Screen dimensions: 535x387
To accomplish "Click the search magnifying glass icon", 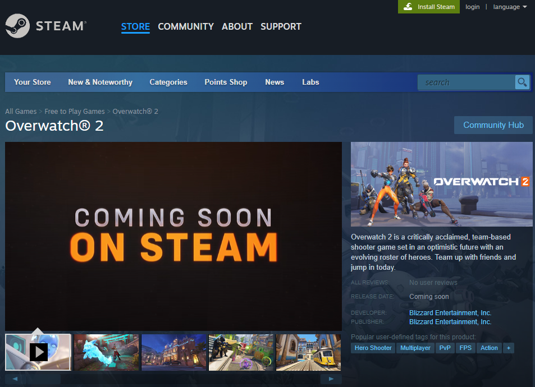I will point(522,82).
